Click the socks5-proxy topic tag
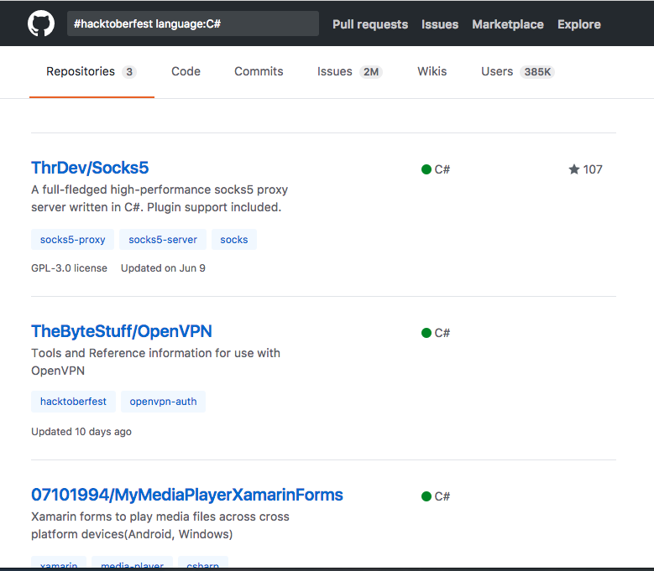Screen dimensions: 654x571 click(72, 240)
